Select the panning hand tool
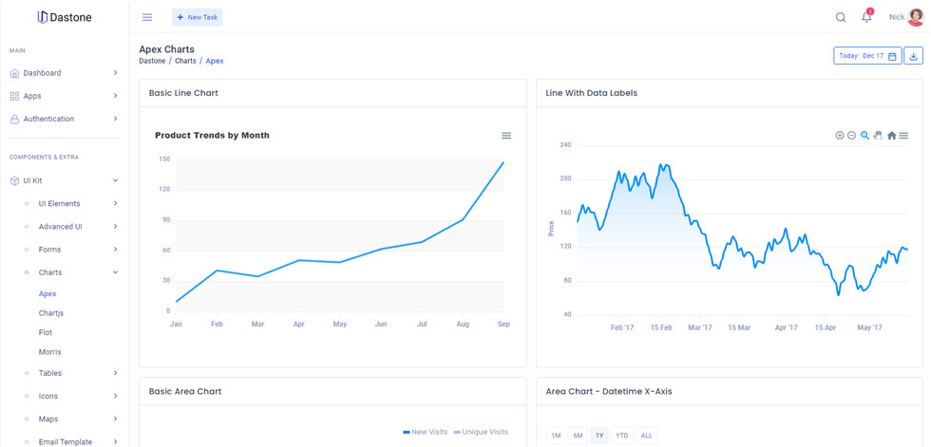This screenshot has width=931, height=447. pyautogui.click(x=878, y=135)
